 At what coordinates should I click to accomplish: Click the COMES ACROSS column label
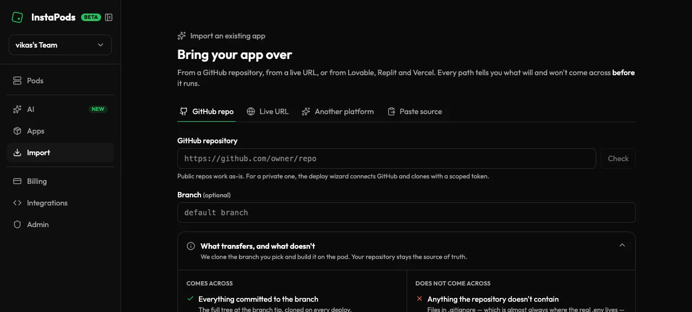[210, 283]
